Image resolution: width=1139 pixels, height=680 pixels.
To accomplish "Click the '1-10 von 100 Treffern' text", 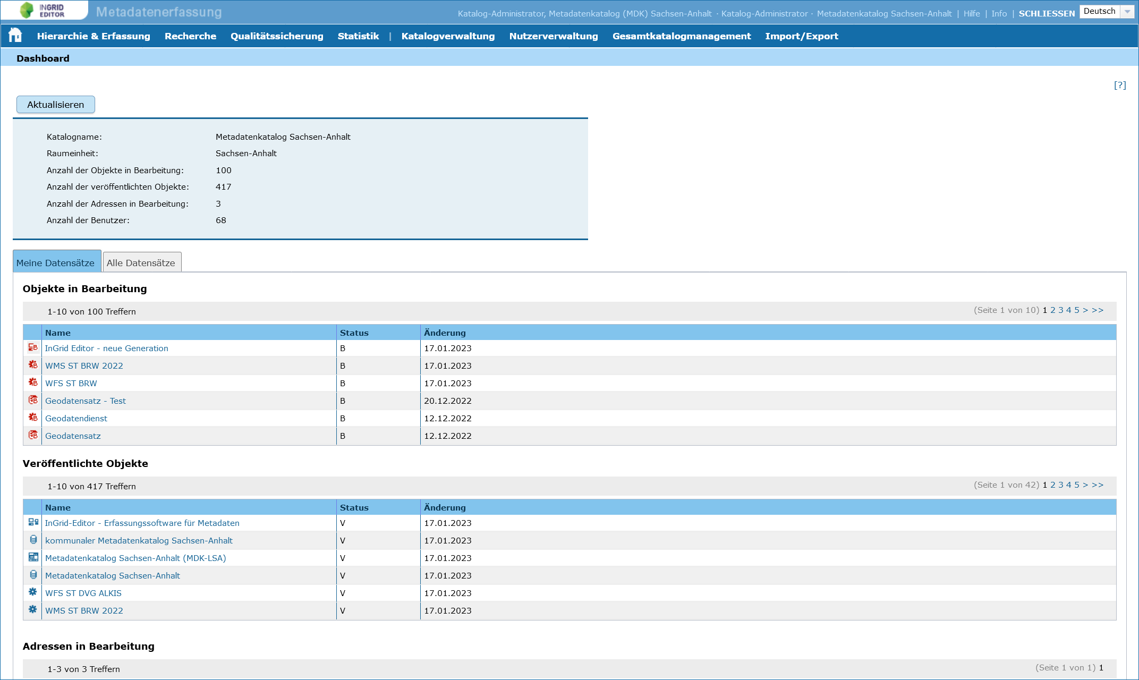I will point(91,311).
